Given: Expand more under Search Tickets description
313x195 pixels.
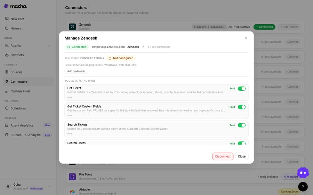Looking at the screenshot, I should click(x=70, y=134).
